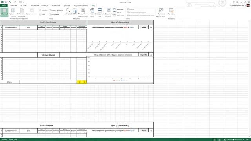Switch to the РЕЦЕНЗИРОВАНИЕ (Review) tab
The width and height of the screenshot is (251, 141).
click(81, 5)
